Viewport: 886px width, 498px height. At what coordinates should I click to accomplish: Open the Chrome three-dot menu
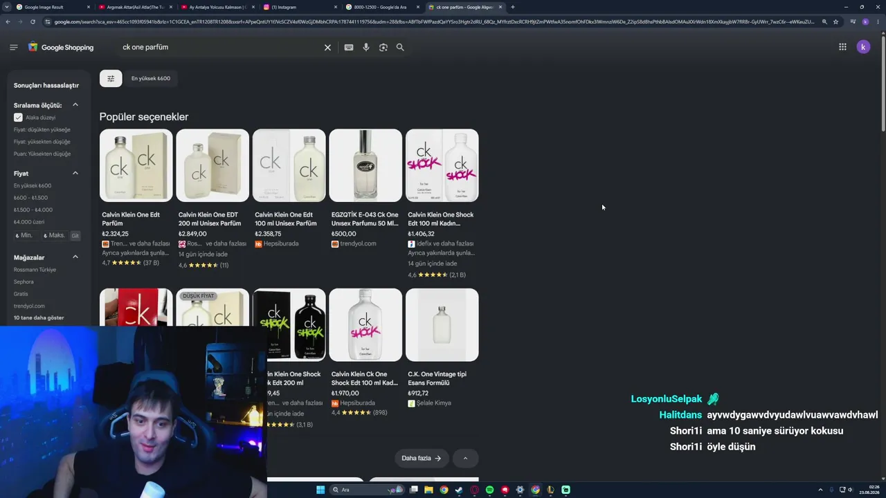(877, 22)
